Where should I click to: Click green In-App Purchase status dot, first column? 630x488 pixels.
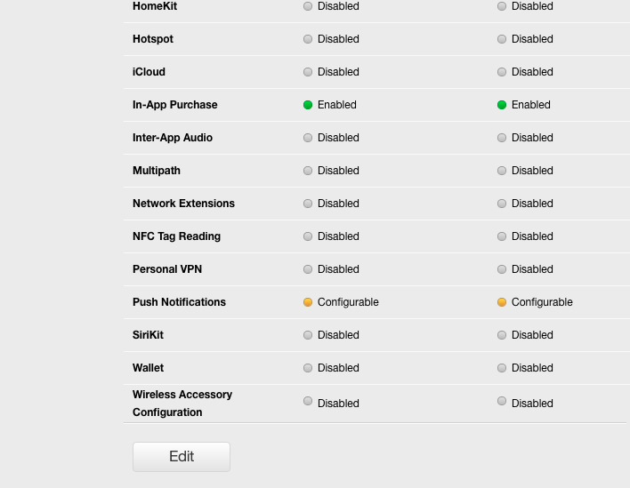308,105
